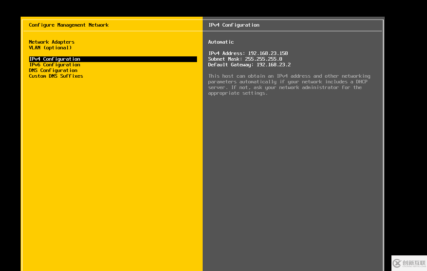Select highlighted IPv4 Configuration entry

tap(113, 59)
